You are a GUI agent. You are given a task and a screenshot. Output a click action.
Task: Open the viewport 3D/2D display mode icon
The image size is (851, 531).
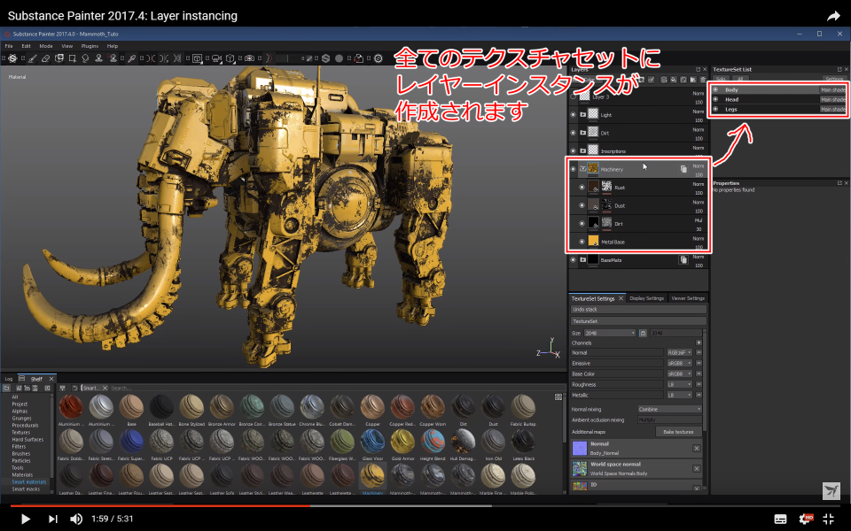pyautogui.click(x=197, y=58)
